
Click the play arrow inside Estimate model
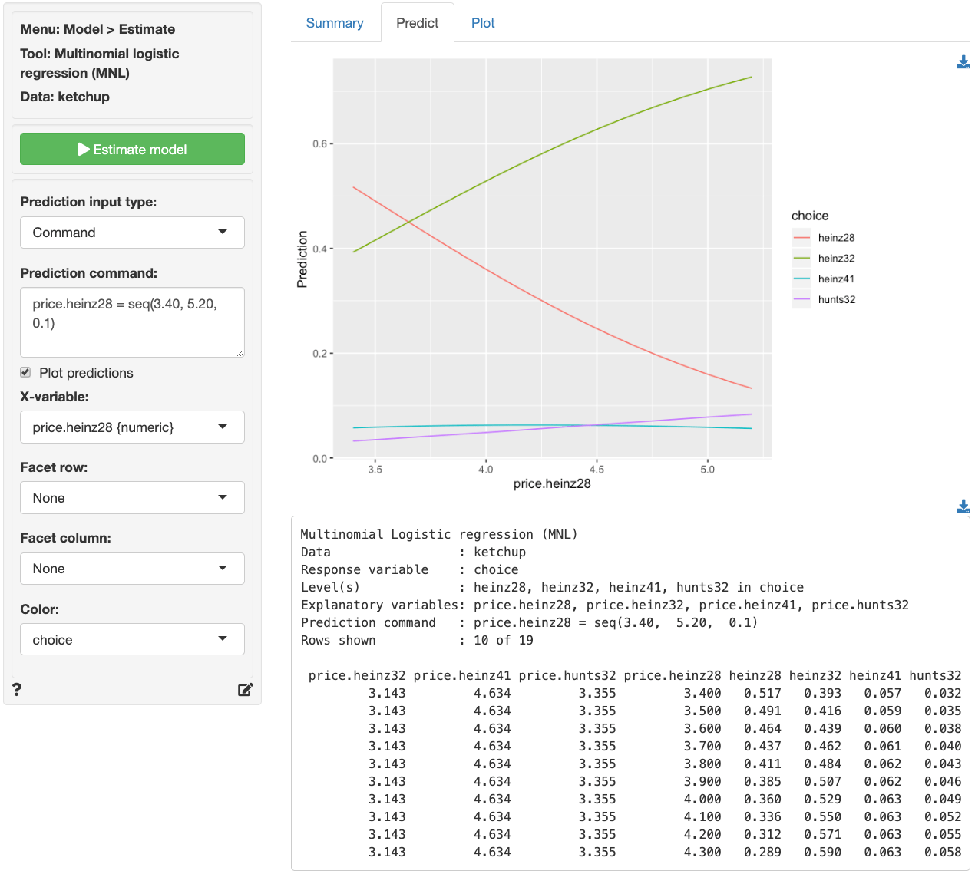[x=84, y=149]
